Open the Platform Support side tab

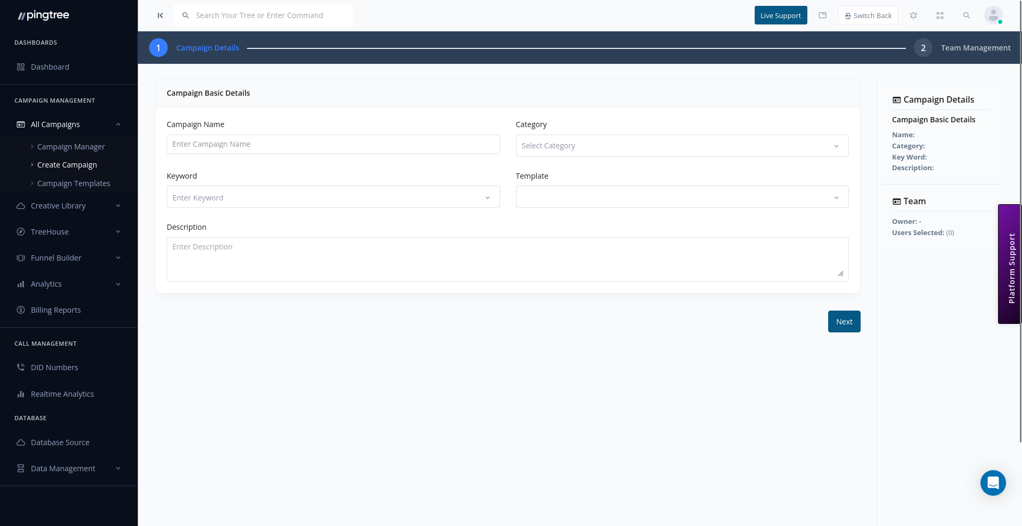click(1010, 264)
